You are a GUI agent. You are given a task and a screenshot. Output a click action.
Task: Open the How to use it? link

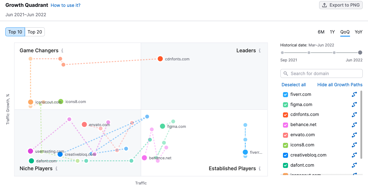tap(66, 5)
